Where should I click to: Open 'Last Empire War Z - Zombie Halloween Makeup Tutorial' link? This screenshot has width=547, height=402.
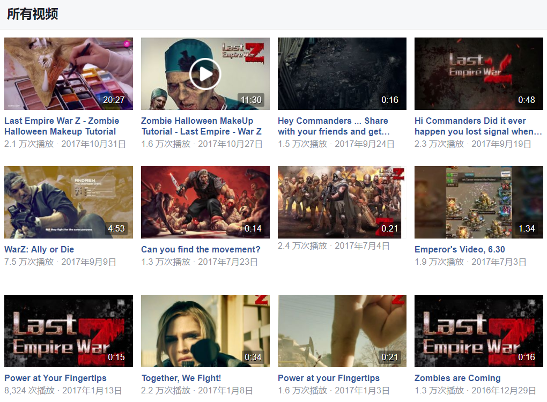tap(61, 126)
